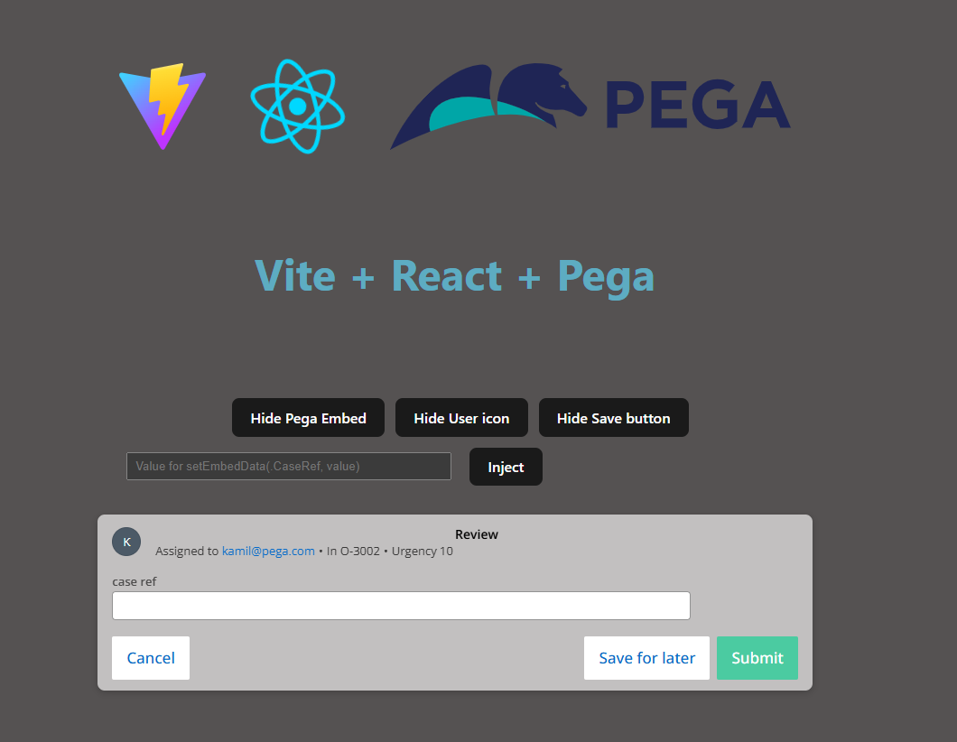Focus the case ref text input
Image resolution: width=957 pixels, height=742 pixels.
tap(401, 606)
